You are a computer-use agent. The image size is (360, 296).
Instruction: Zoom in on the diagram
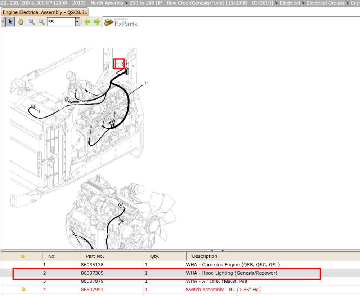(x=31, y=22)
